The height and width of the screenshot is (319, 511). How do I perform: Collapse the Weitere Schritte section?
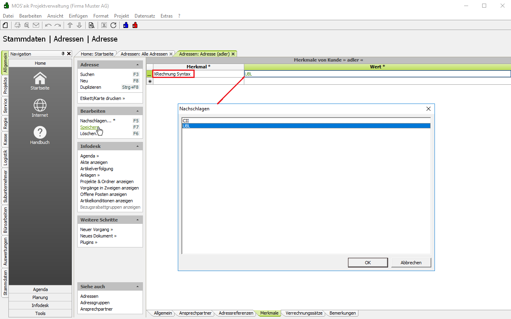pos(137,220)
